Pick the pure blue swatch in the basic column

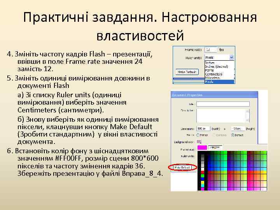tap(203, 179)
